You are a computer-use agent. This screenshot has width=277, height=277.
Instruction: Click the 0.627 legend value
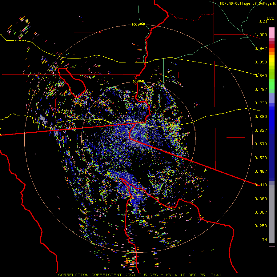click(x=261, y=130)
